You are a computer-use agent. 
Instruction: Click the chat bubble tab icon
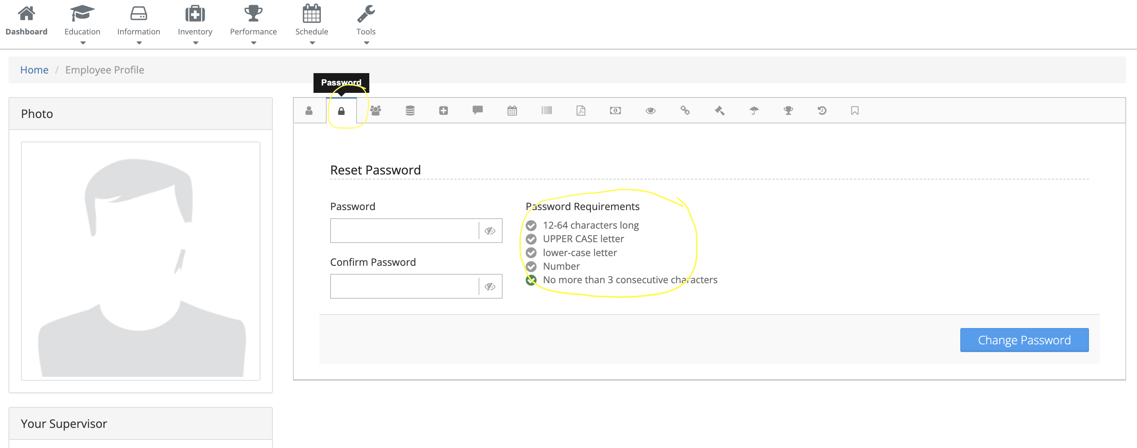[x=477, y=111]
